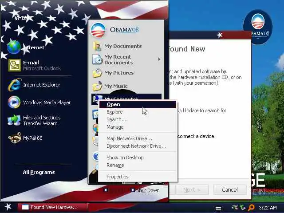Choose Open from the context menu
Image resolution: width=284 pixels, height=213 pixels.
point(138,105)
